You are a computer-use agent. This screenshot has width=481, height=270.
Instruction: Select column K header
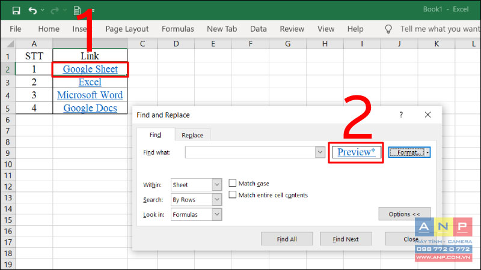(437, 44)
